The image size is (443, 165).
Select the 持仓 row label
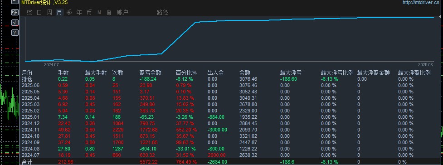(27, 79)
